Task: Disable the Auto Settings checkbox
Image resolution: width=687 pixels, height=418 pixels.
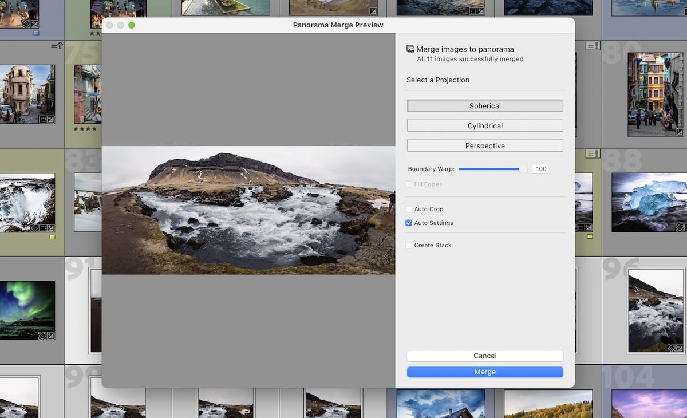Action: pos(409,223)
